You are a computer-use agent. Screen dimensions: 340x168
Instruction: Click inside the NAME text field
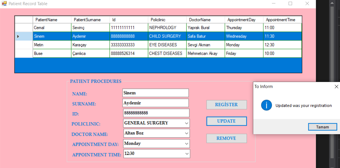click(x=155, y=93)
